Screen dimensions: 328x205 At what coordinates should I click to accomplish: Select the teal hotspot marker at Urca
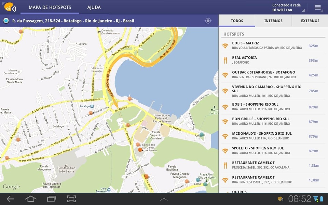point(202,134)
